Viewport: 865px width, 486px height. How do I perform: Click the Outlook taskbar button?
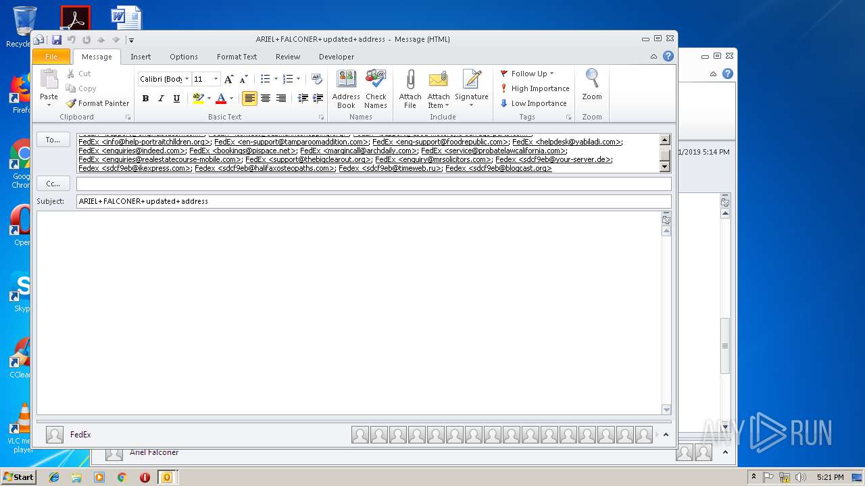click(x=166, y=477)
